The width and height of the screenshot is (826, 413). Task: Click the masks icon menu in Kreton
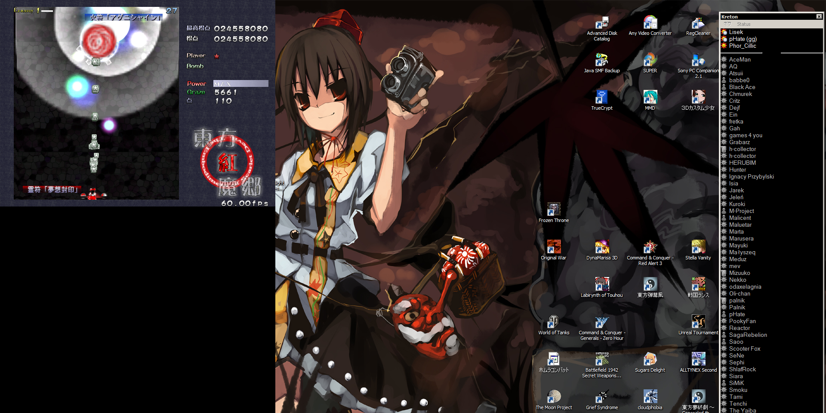click(727, 24)
